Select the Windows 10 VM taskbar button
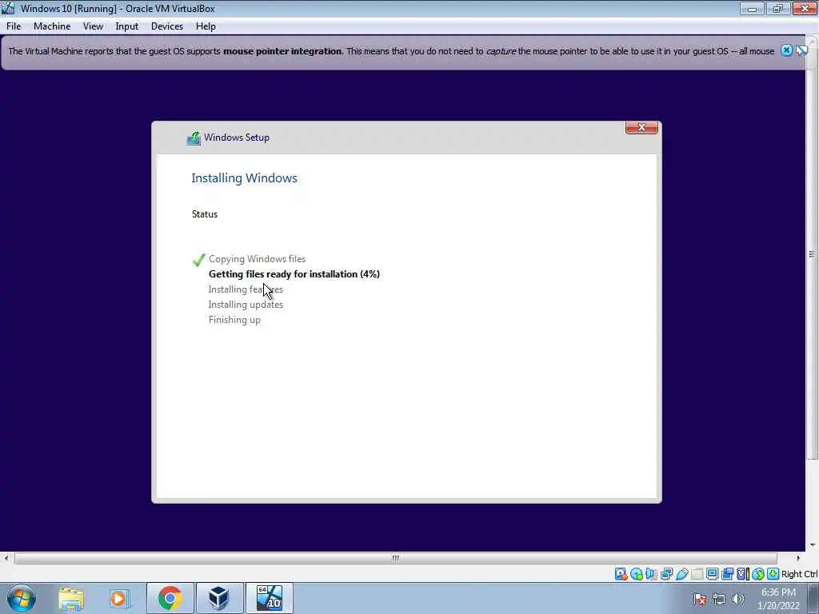 click(x=269, y=598)
